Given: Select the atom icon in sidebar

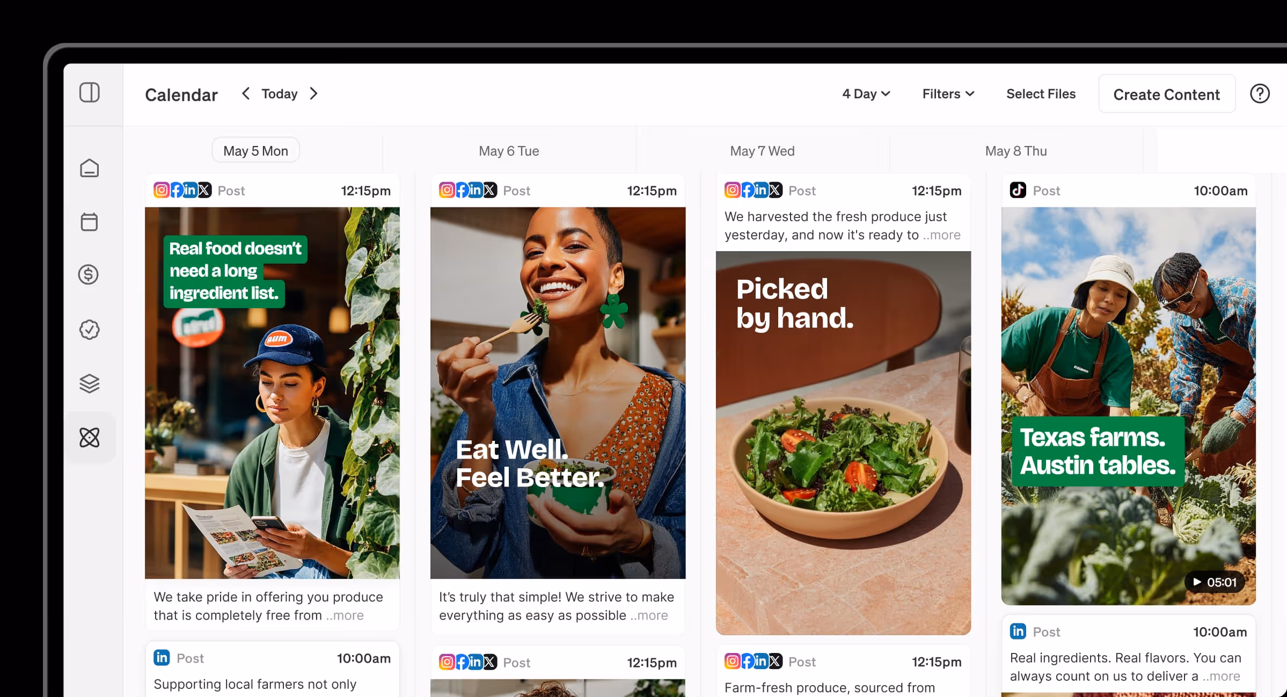Looking at the screenshot, I should [x=89, y=437].
